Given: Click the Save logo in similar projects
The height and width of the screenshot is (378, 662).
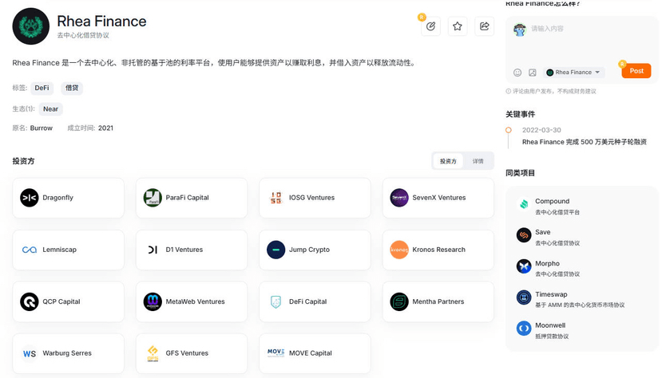Looking at the screenshot, I should 524,235.
